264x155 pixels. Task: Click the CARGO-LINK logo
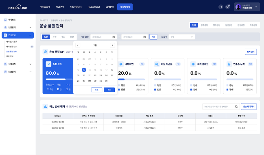tap(17, 7)
